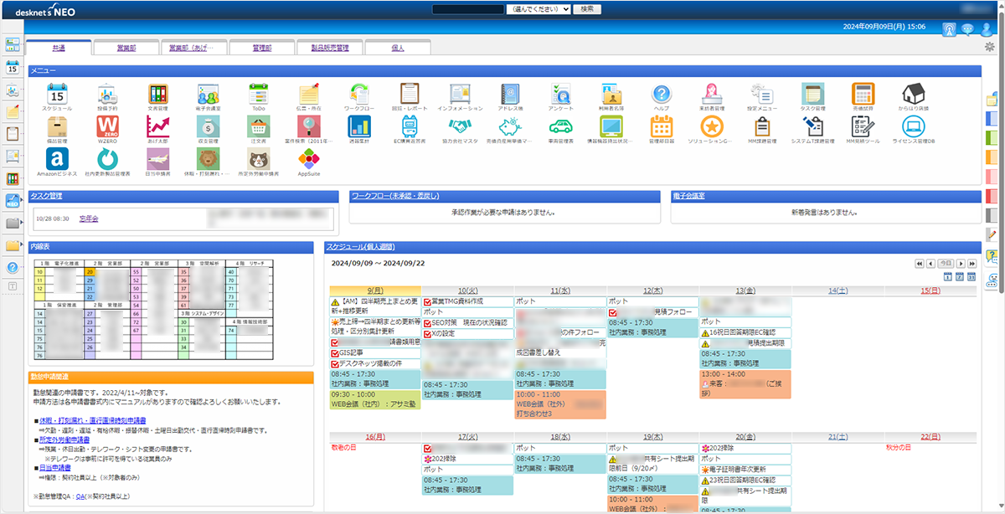The height and width of the screenshot is (514, 1005).
Task: Tick the 営業TMG資料作成 checkbox
Action: 427,301
